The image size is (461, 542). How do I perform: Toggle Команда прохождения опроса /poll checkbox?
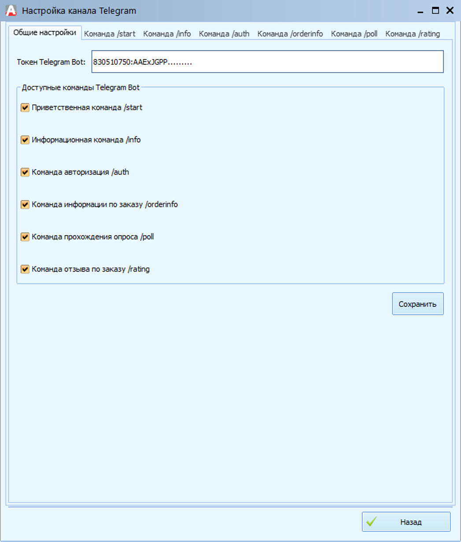pos(25,237)
